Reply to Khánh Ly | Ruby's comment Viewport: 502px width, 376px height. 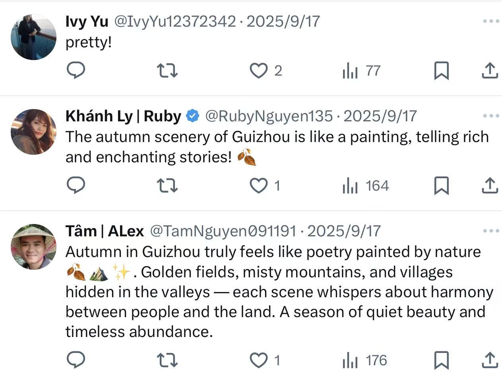coord(76,185)
